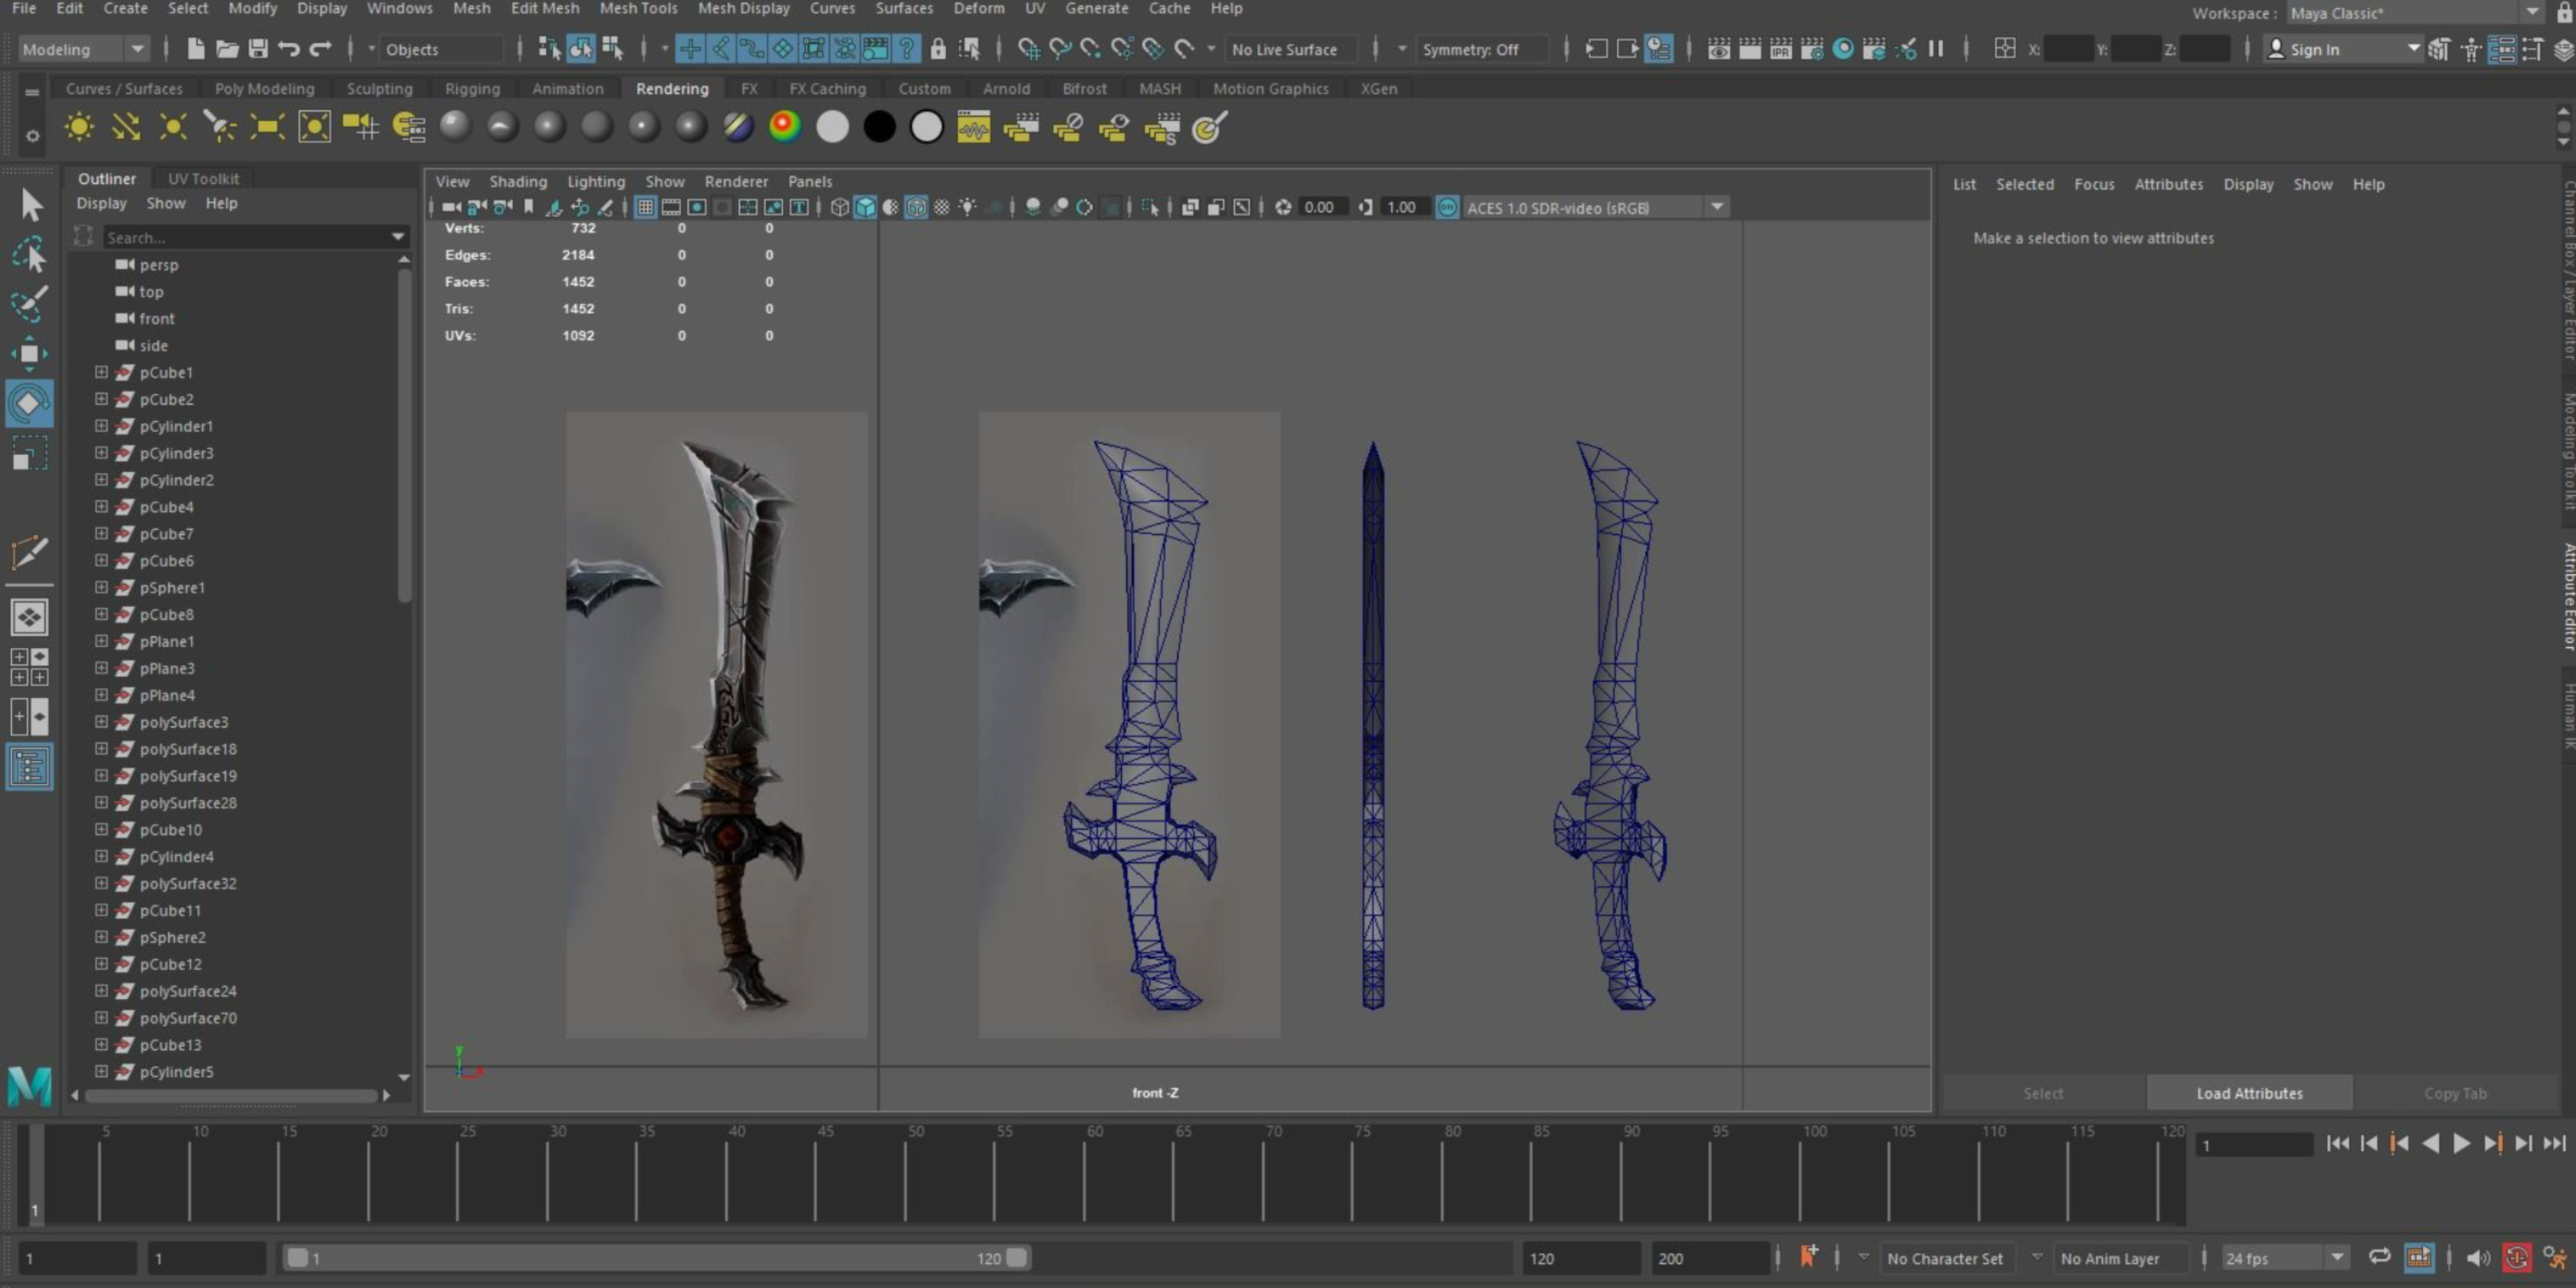Click the black surface shader swatch
The image size is (2576, 1288).
[x=879, y=127]
